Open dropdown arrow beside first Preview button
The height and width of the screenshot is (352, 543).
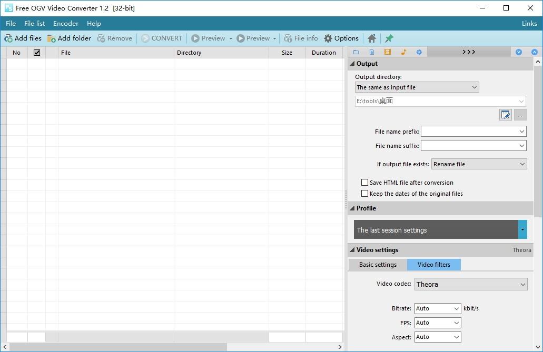coord(231,38)
